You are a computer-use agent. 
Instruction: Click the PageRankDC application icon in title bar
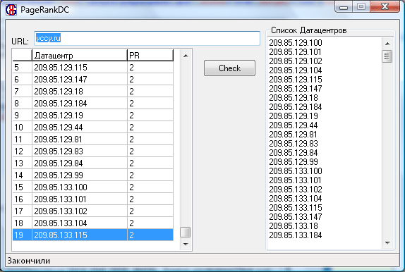[11, 10]
